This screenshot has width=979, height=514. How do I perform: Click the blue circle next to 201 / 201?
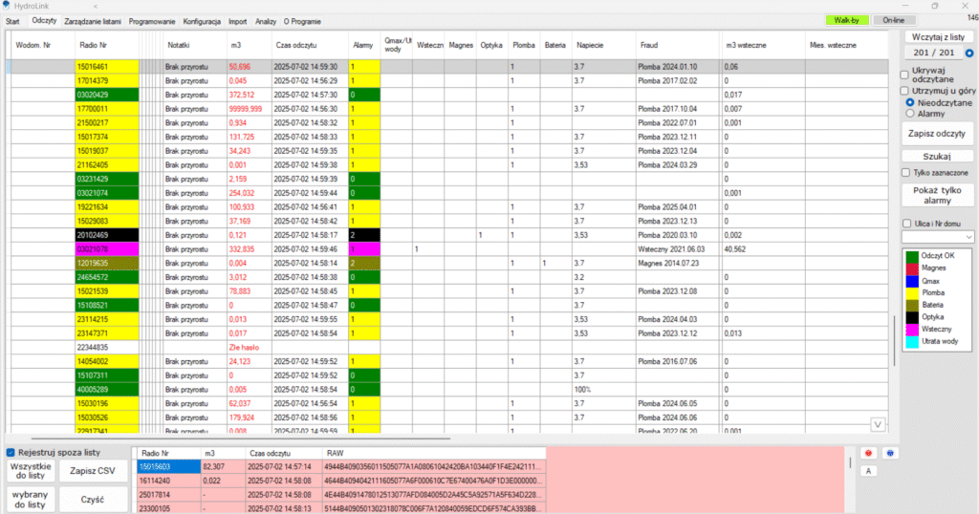pyautogui.click(x=969, y=54)
